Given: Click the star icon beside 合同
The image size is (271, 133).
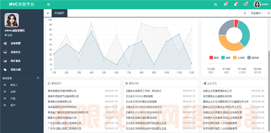Looking at the screenshot, I should (5, 92).
